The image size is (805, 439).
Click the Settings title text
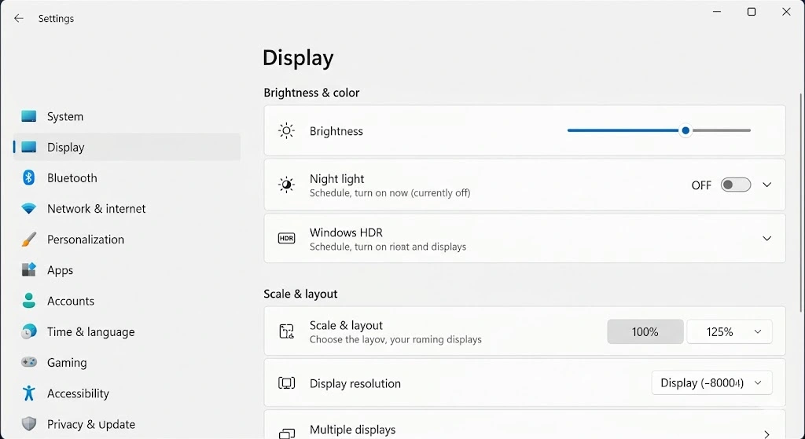(x=56, y=19)
